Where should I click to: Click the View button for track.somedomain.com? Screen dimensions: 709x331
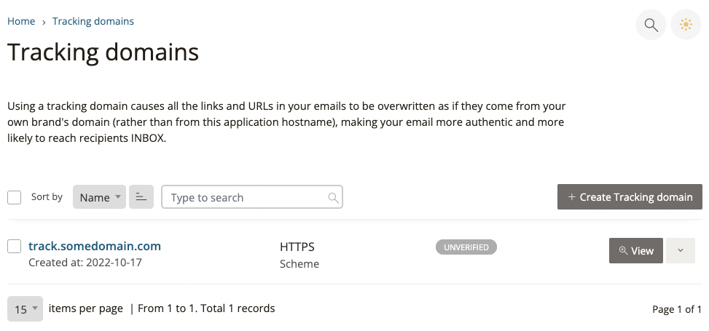pyautogui.click(x=636, y=250)
